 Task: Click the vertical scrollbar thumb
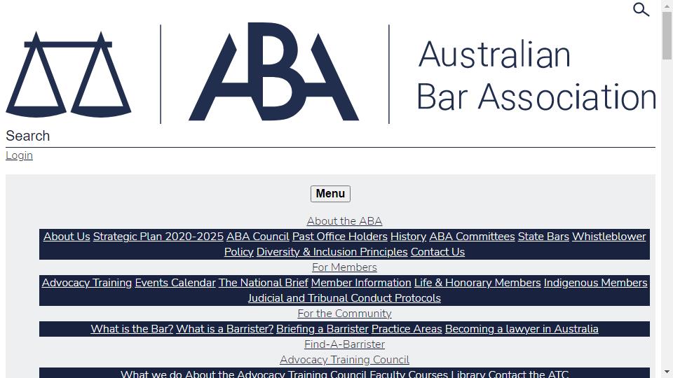667,36
